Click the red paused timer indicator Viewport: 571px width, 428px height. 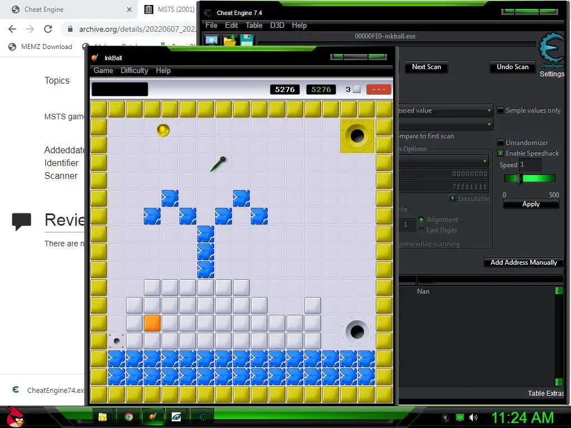tap(379, 90)
